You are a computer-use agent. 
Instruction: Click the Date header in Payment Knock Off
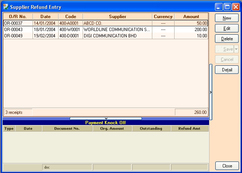tap(28, 129)
